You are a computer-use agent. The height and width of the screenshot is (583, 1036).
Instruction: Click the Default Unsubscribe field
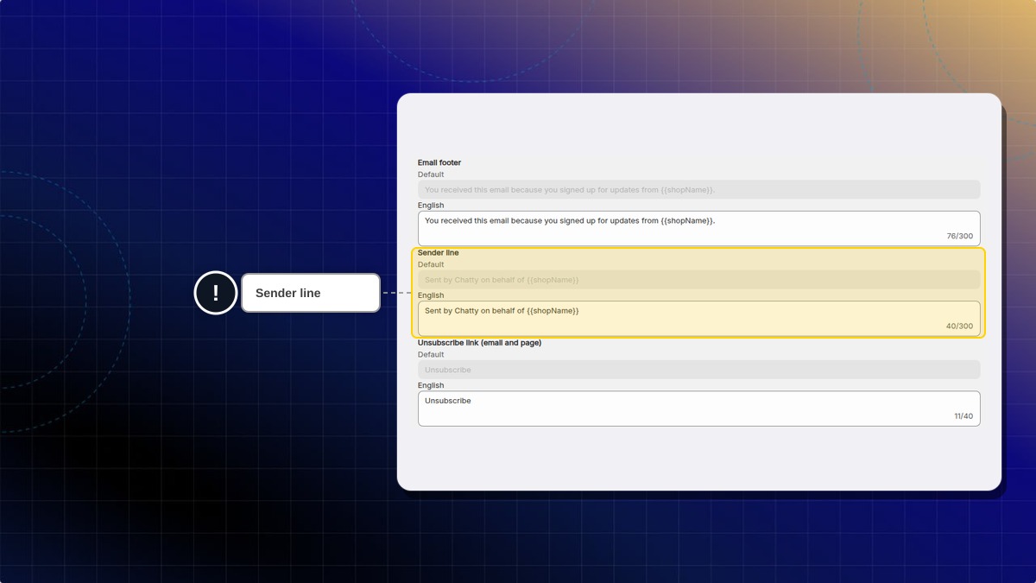pos(698,370)
